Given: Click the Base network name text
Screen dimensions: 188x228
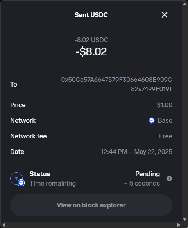Looking at the screenshot, I should 165,120.
